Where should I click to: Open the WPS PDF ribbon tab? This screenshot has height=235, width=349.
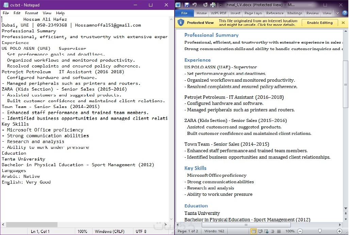pyautogui.click(x=219, y=13)
